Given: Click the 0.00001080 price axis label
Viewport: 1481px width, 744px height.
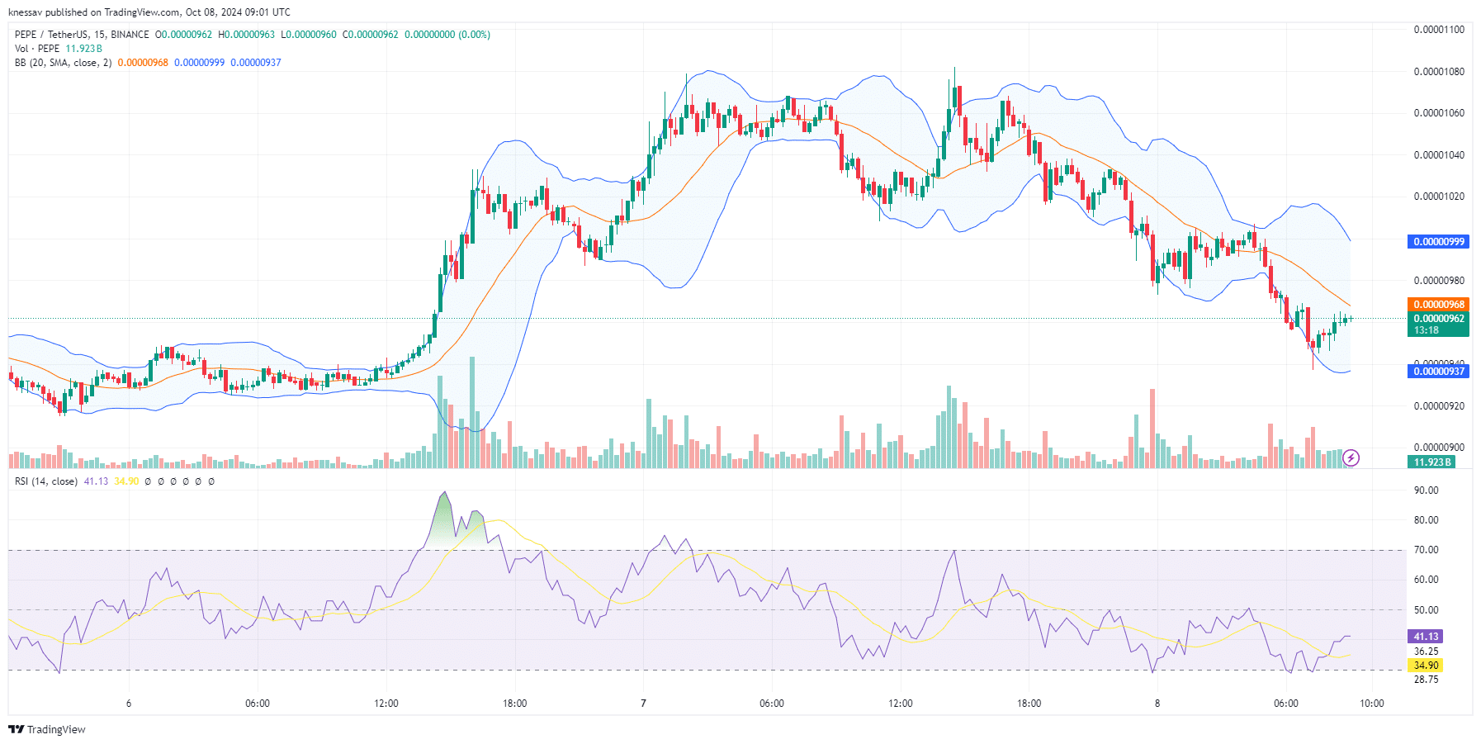Looking at the screenshot, I should click(1439, 72).
